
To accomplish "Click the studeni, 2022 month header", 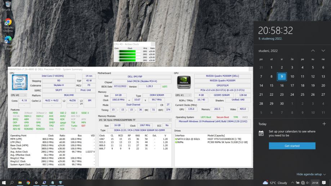I will 268,51.
